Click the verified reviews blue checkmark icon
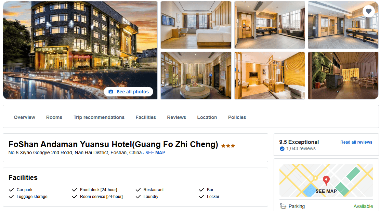380x211 pixels. point(282,149)
